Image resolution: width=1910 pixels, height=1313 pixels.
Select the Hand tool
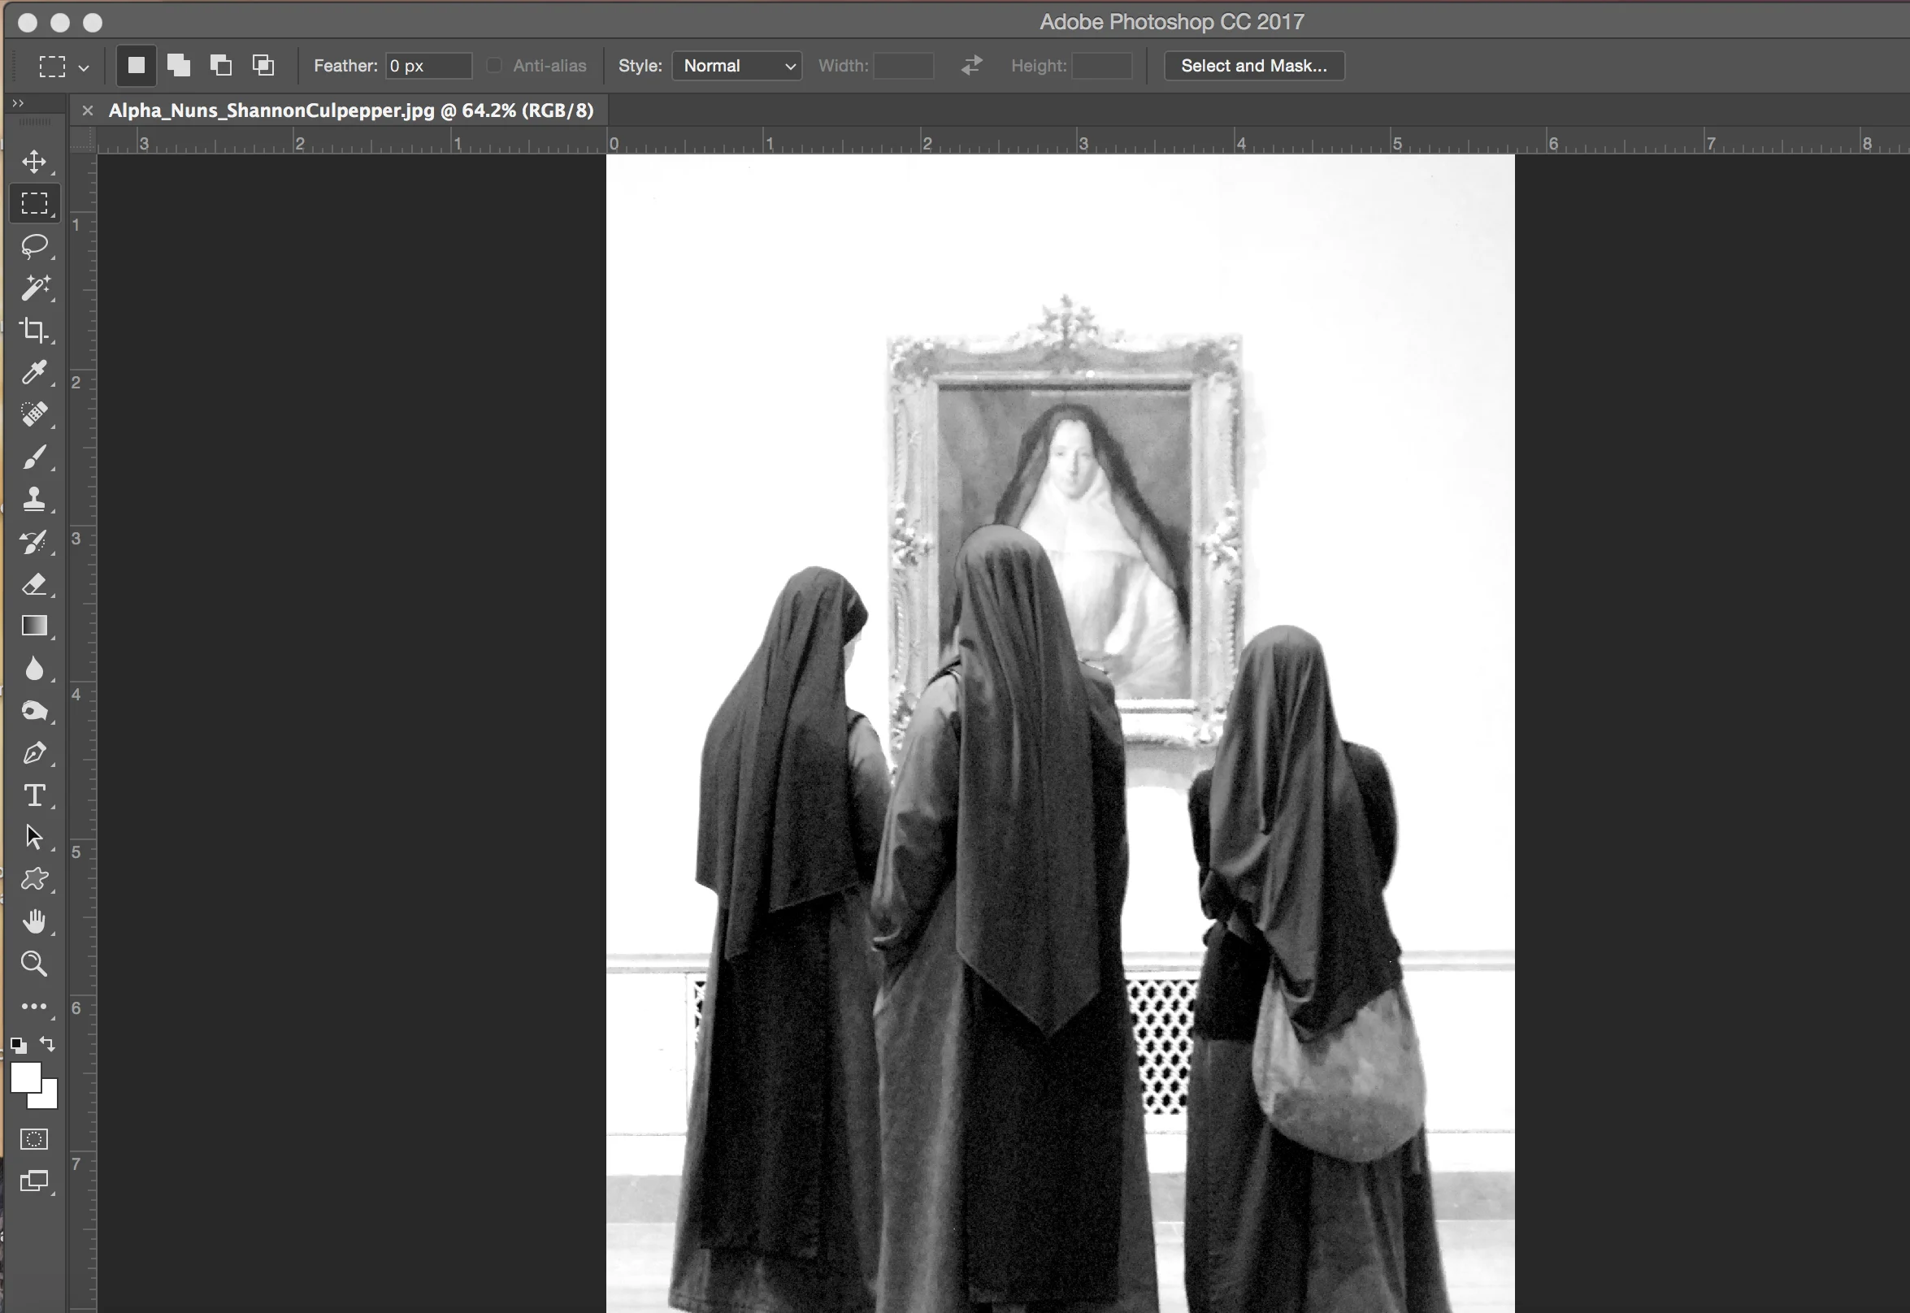click(x=35, y=921)
